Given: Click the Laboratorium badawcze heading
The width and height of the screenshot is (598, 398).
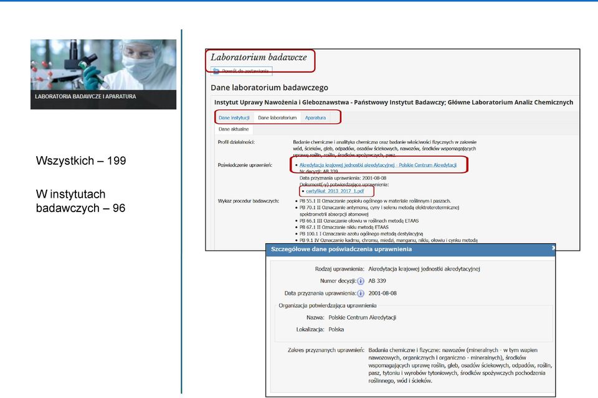Looking at the screenshot, I should point(259,57).
